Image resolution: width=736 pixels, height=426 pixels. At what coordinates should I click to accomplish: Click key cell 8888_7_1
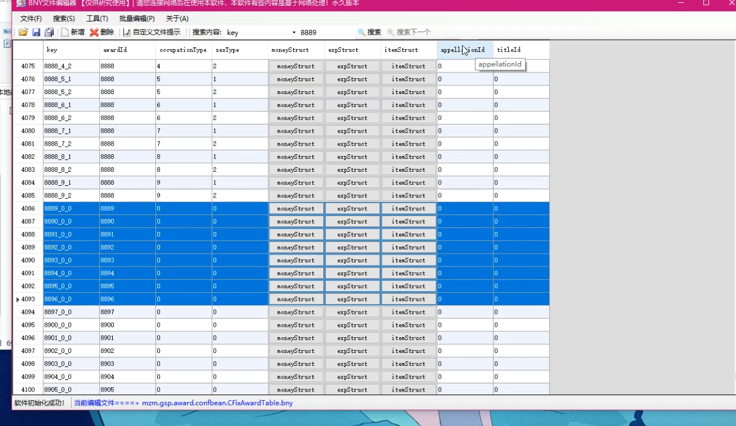pyautogui.click(x=71, y=131)
